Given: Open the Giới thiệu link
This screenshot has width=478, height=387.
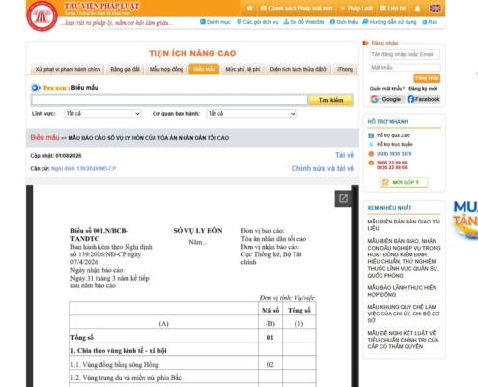Looking at the screenshot, I should [344, 22].
